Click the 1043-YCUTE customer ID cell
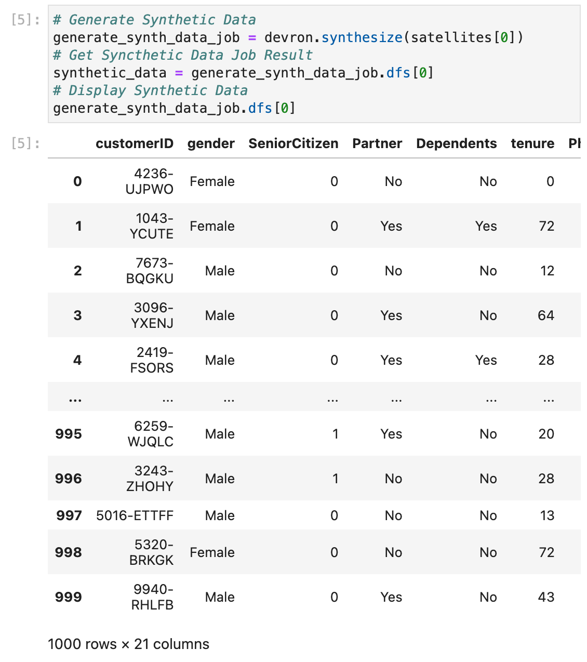 152,226
